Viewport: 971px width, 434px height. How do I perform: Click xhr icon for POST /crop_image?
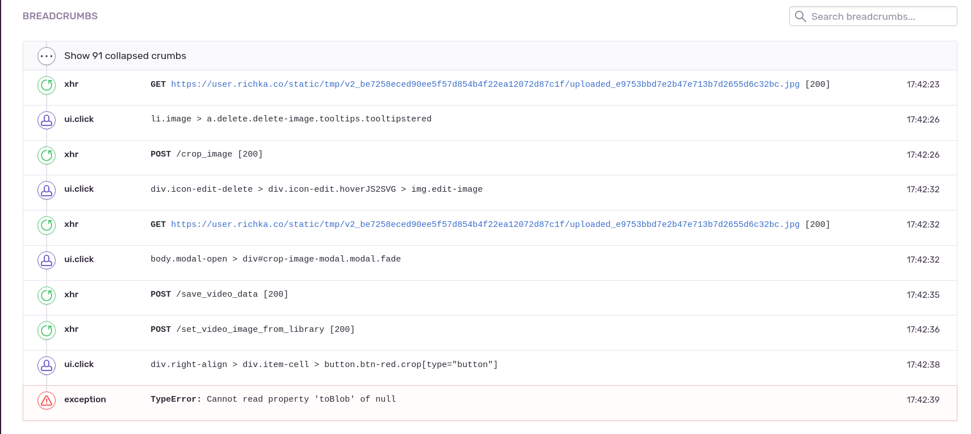[47, 155]
